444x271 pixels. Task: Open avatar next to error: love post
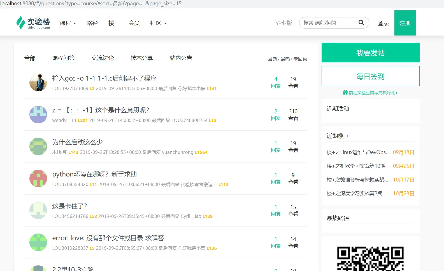click(38, 242)
